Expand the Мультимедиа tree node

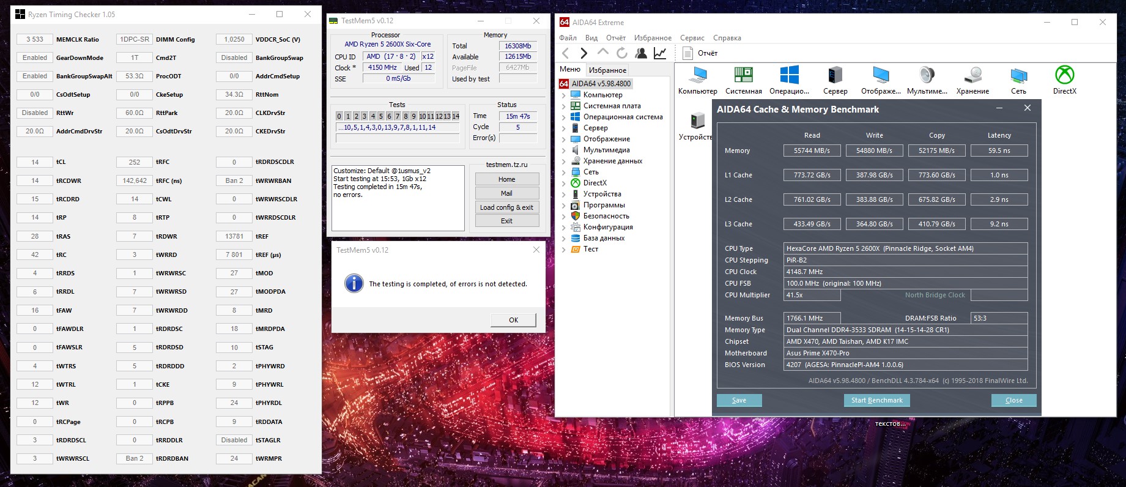click(x=563, y=150)
